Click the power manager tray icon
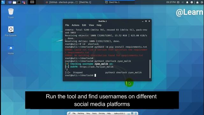Screen dimensions: 204x115 (x=192, y=2)
